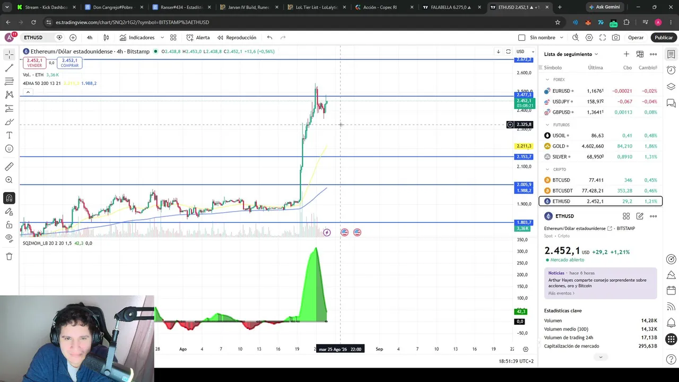Undo the last chart action
Screen dimensions: 679x382
269,38
